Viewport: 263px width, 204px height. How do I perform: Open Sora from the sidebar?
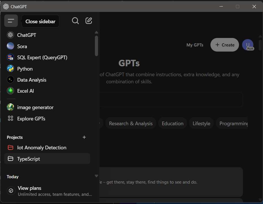[47, 46]
